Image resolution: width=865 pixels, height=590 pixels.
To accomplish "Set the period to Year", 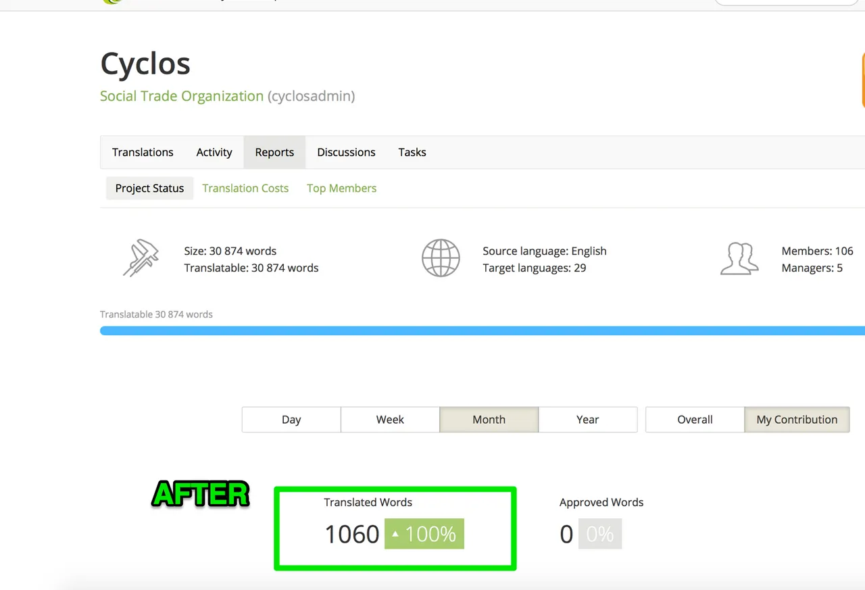I will tap(588, 419).
